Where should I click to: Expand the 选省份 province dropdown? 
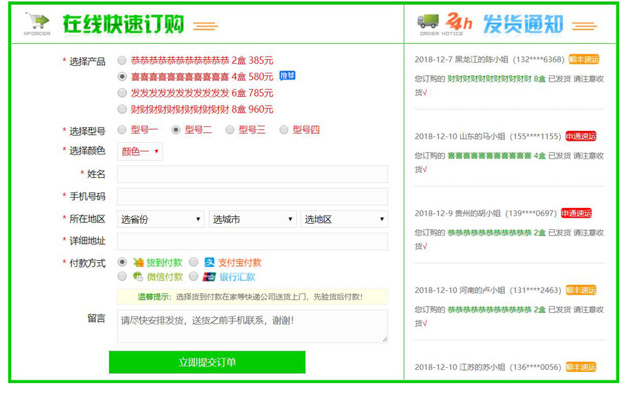161,219
